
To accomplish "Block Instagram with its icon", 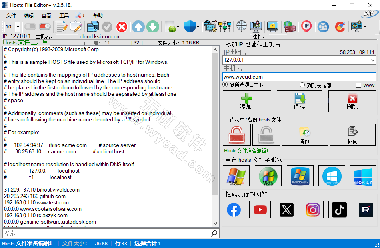I will [313, 210].
